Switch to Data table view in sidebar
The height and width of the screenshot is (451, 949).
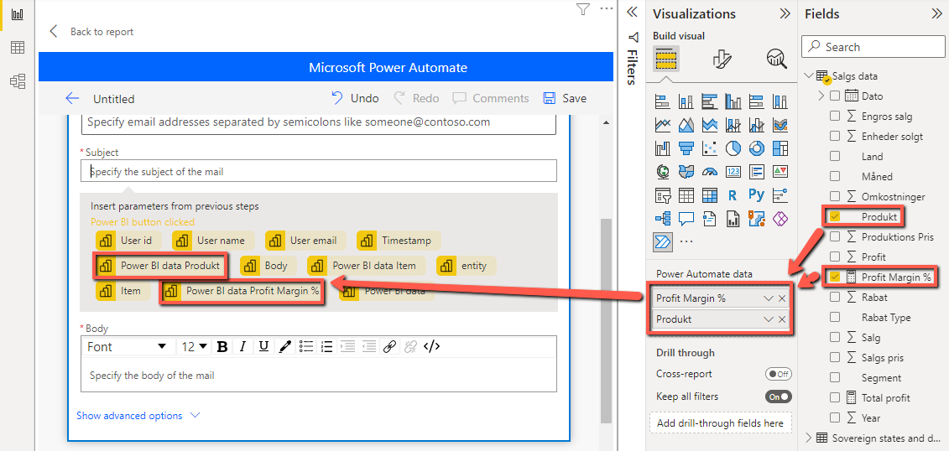click(18, 48)
